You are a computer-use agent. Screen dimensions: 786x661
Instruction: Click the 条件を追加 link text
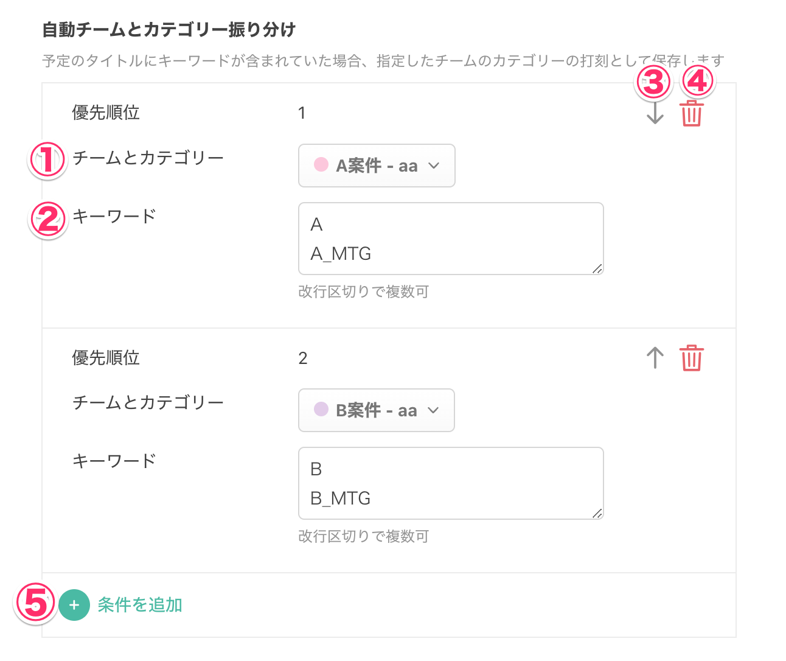pos(140,605)
